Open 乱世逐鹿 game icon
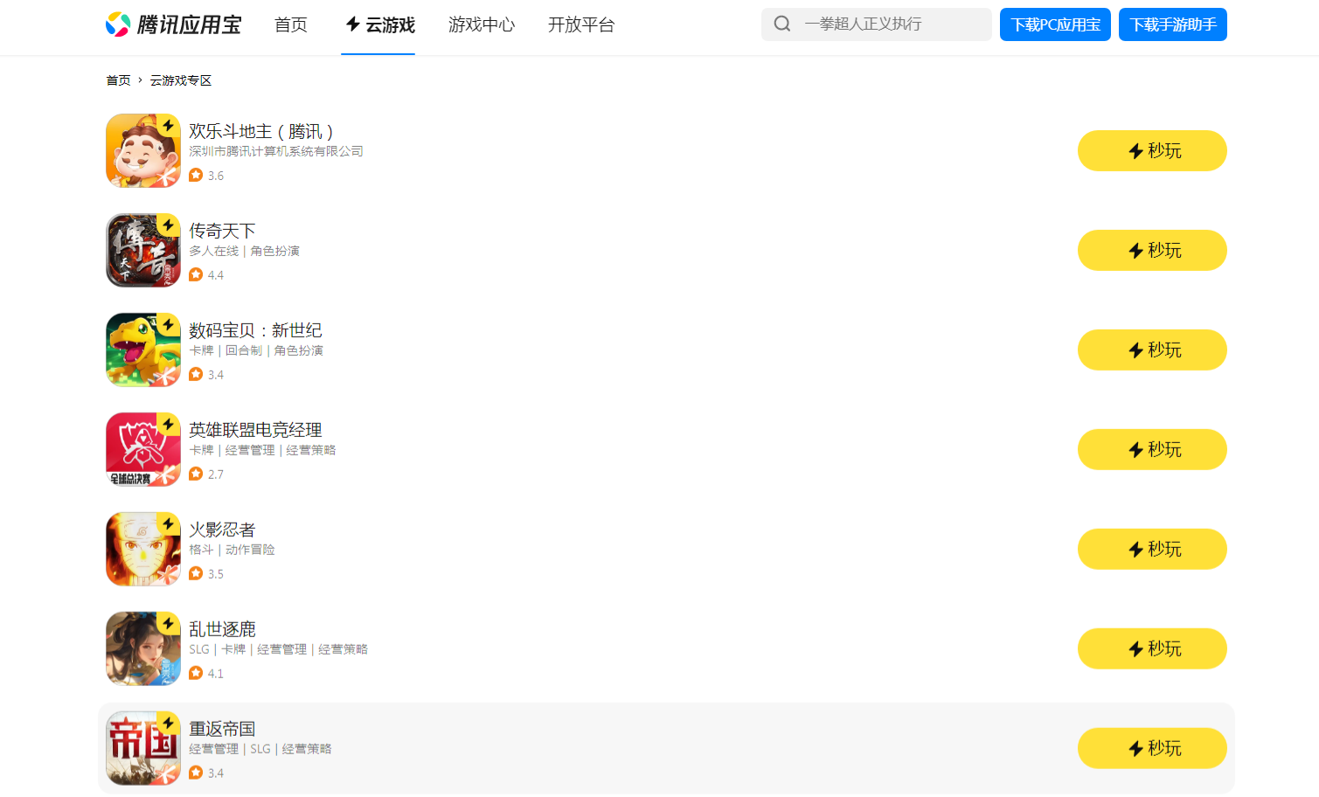Image resolution: width=1319 pixels, height=797 pixels. click(143, 648)
